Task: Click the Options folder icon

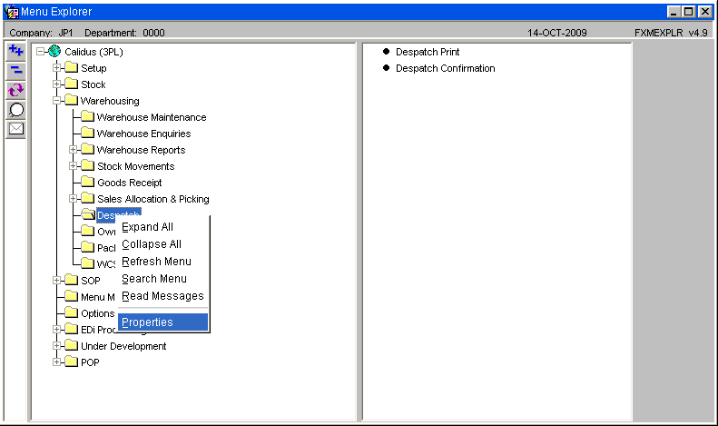Action: click(71, 313)
